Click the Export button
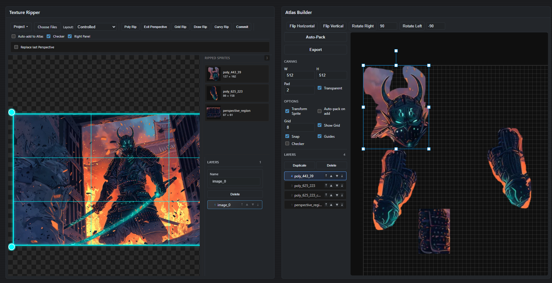This screenshot has width=552, height=283. click(315, 50)
